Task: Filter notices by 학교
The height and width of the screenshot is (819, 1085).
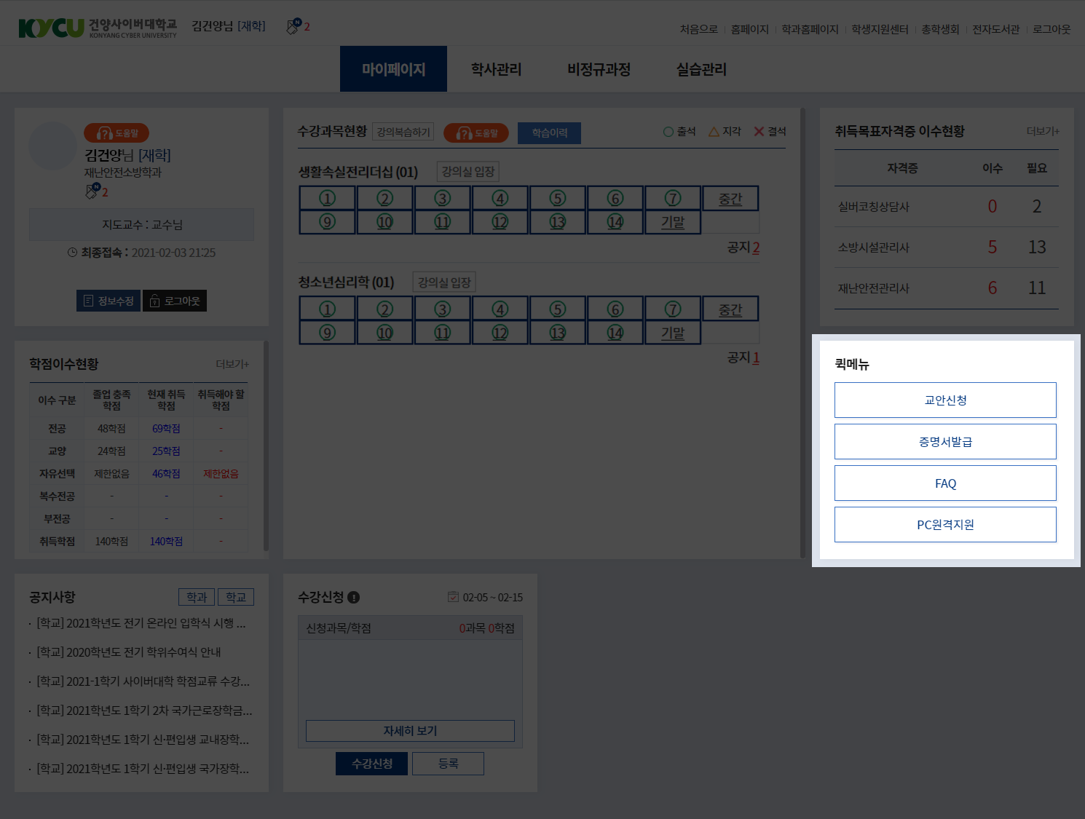Action: tap(236, 597)
